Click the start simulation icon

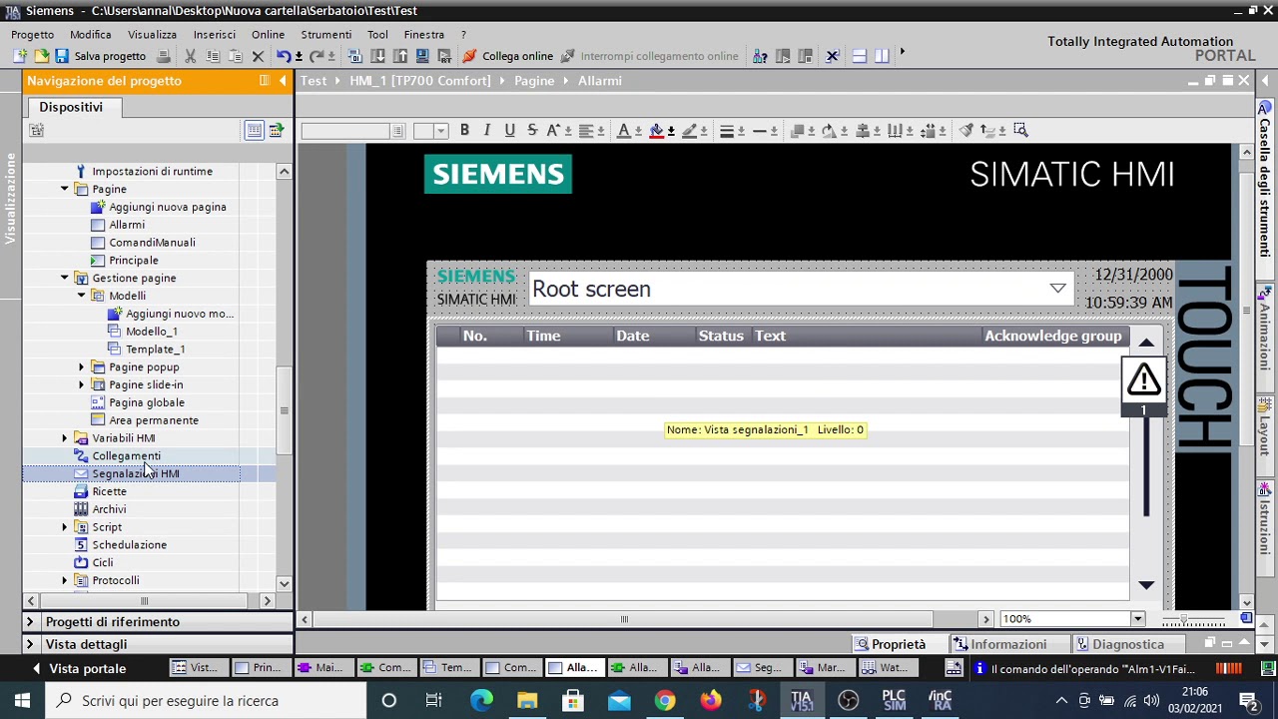422,56
